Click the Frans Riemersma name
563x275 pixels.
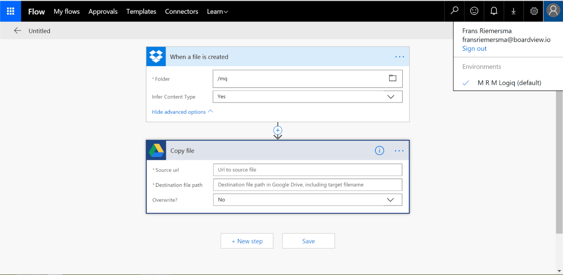487,31
